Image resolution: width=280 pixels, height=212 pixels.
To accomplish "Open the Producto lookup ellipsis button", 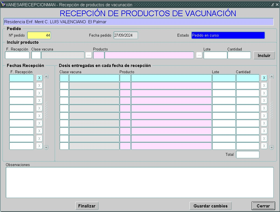I will (199, 55).
